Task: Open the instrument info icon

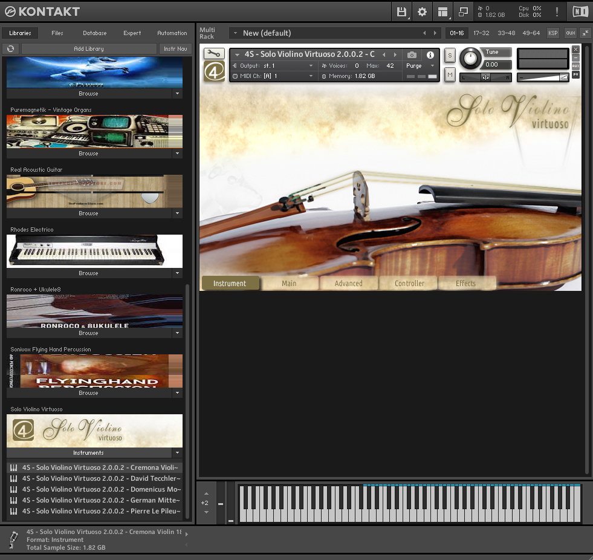Action: (x=430, y=55)
